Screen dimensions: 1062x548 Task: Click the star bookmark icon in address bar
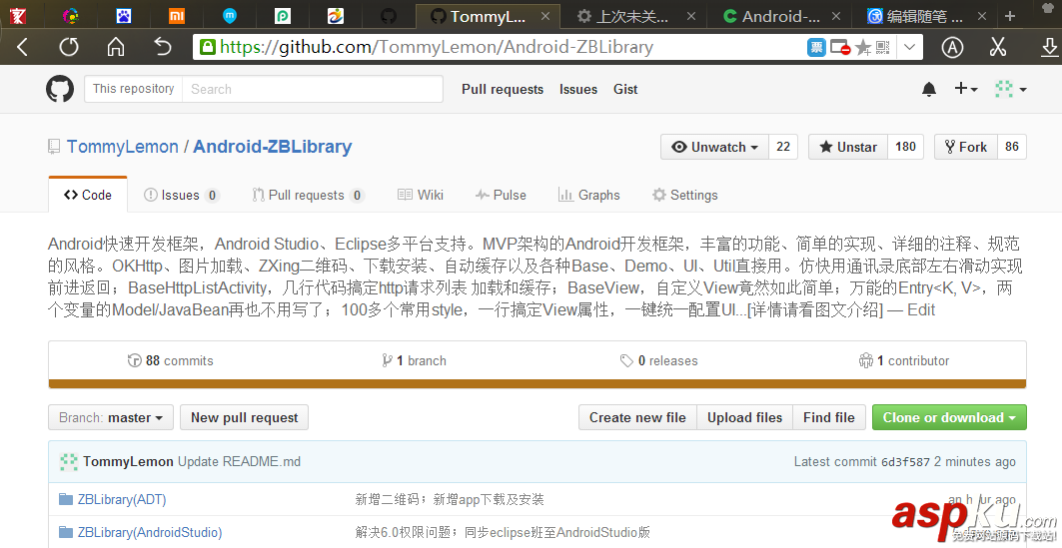(x=863, y=47)
